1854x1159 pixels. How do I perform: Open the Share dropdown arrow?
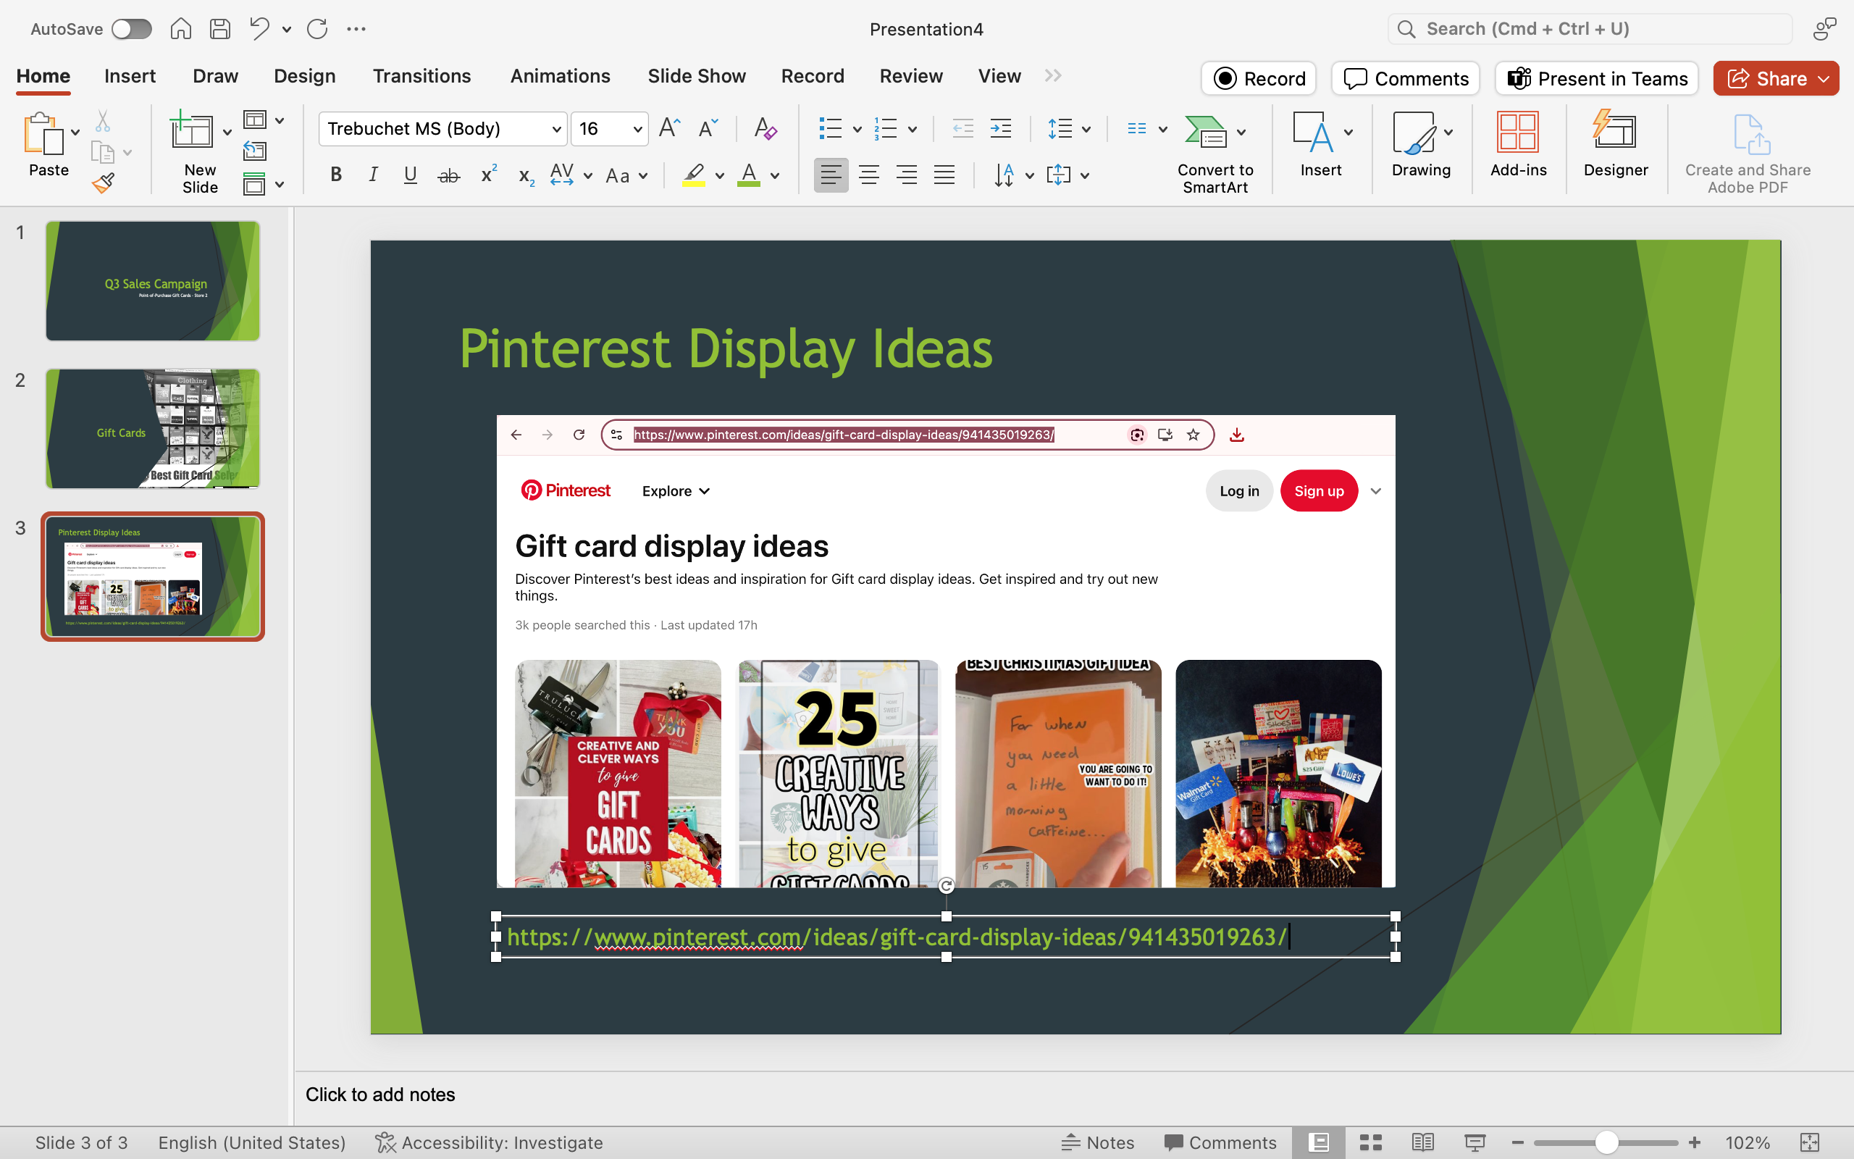tap(1824, 79)
